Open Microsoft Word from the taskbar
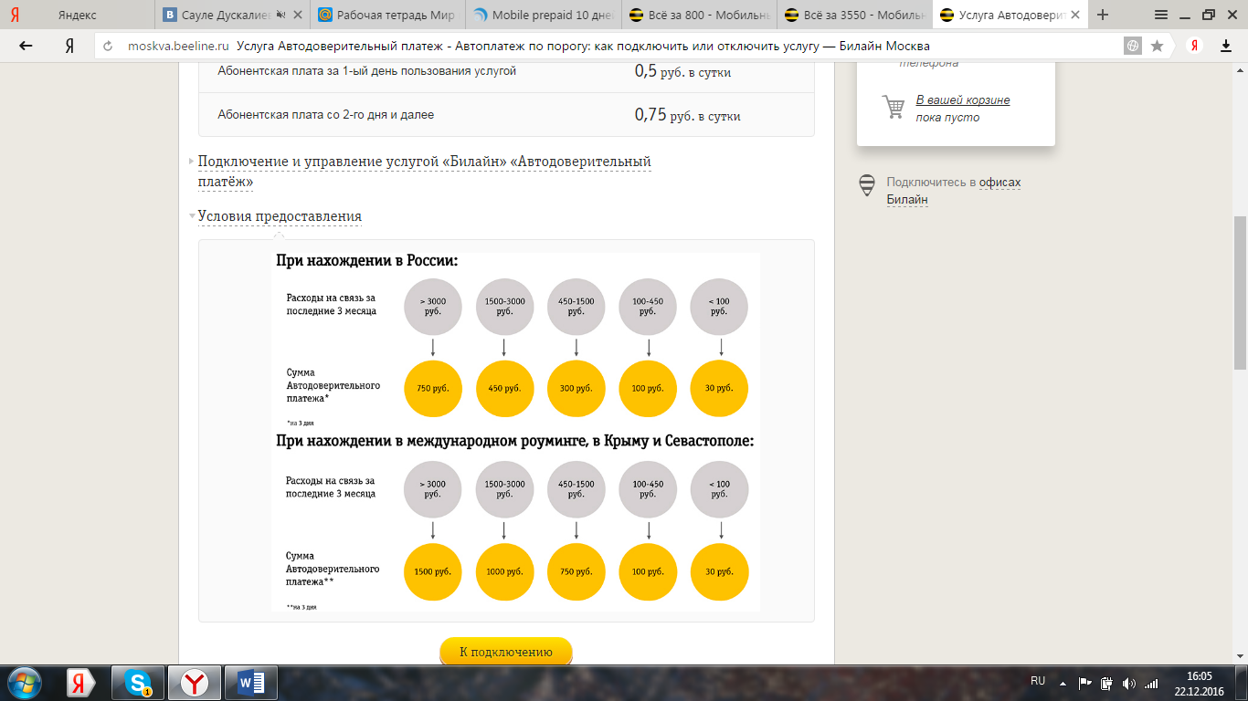Screen dimensions: 1248x701 [x=250, y=683]
